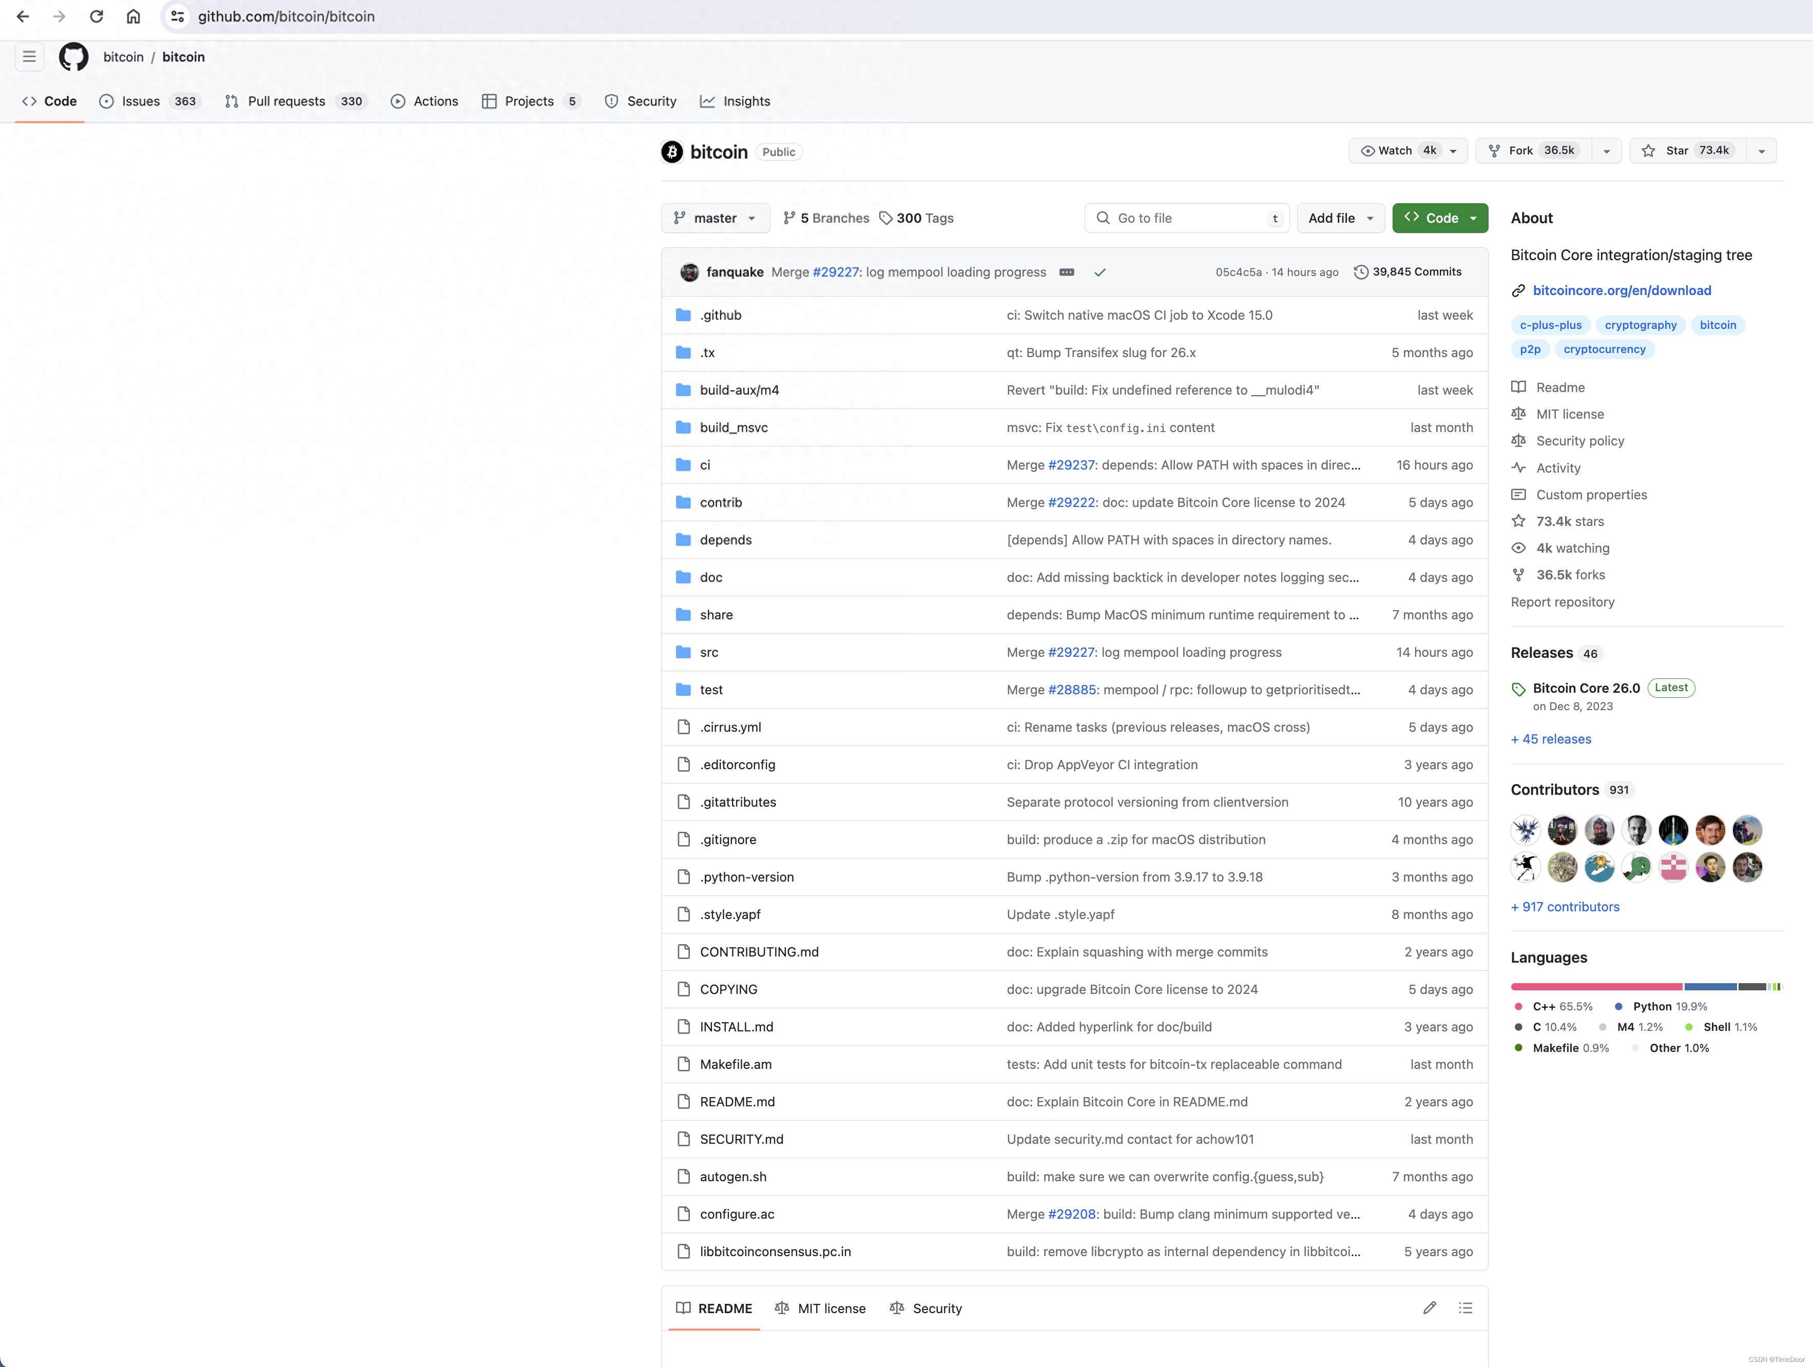This screenshot has width=1813, height=1367.
Task: Expand commit message ellipsis button
Action: pyautogui.click(x=1066, y=272)
